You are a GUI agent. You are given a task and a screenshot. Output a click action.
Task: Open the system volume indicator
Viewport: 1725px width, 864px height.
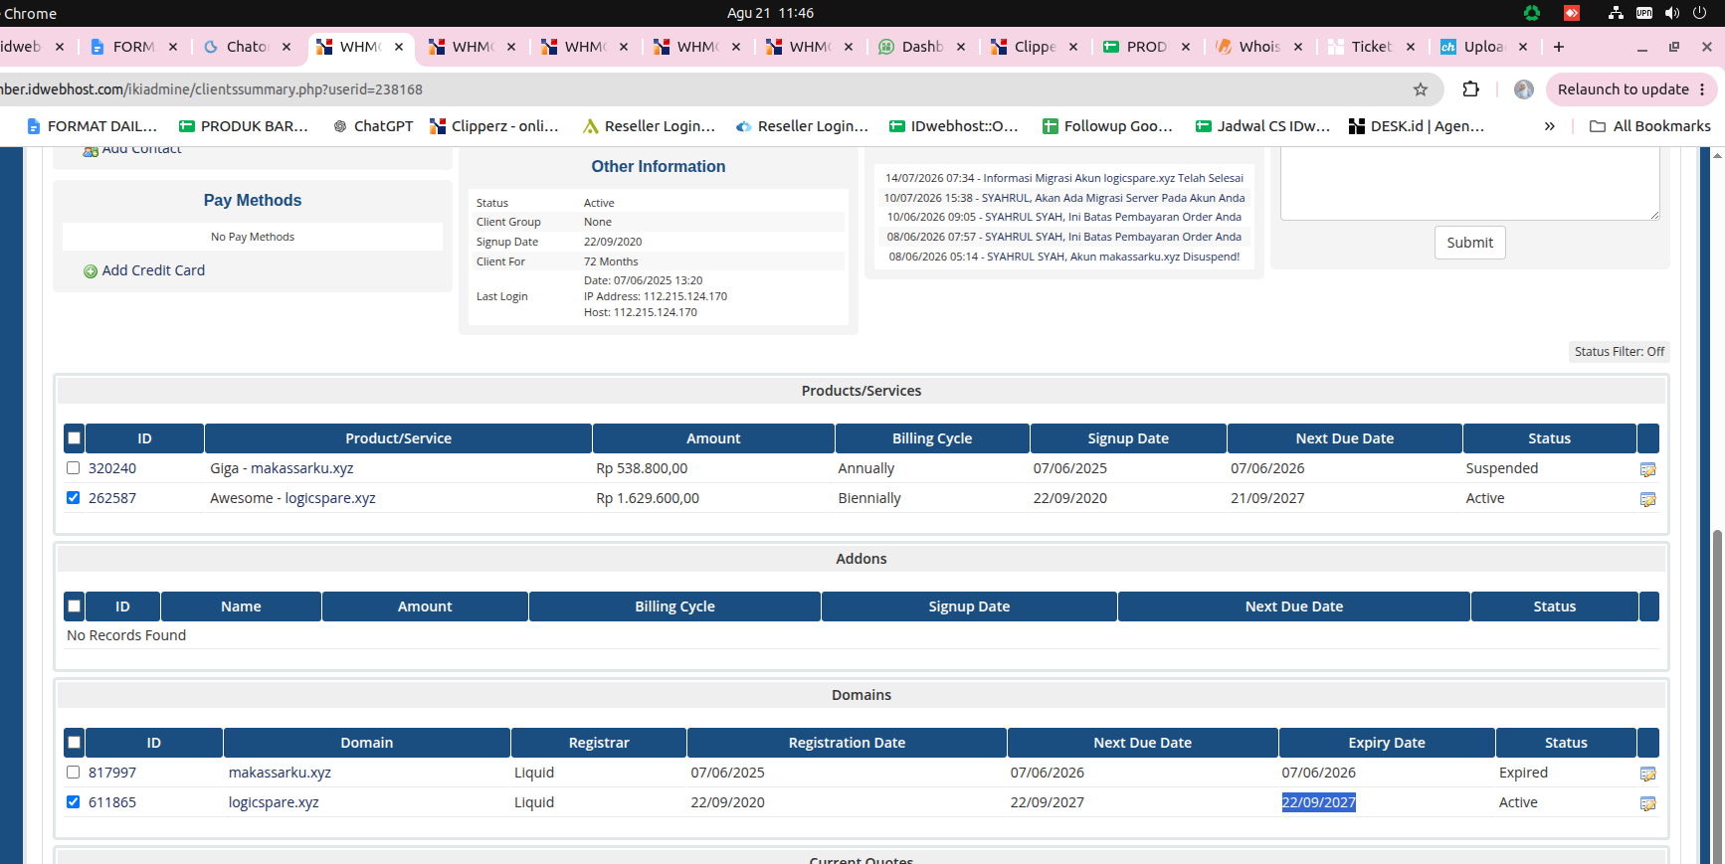pyautogui.click(x=1672, y=13)
